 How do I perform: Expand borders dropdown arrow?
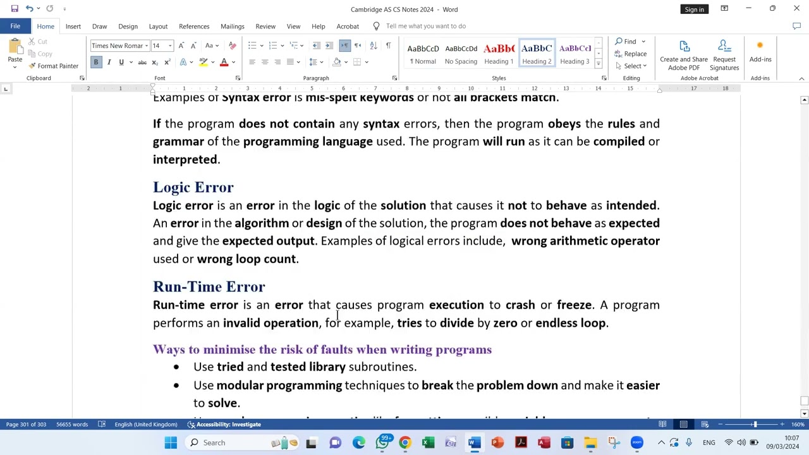pos(367,62)
